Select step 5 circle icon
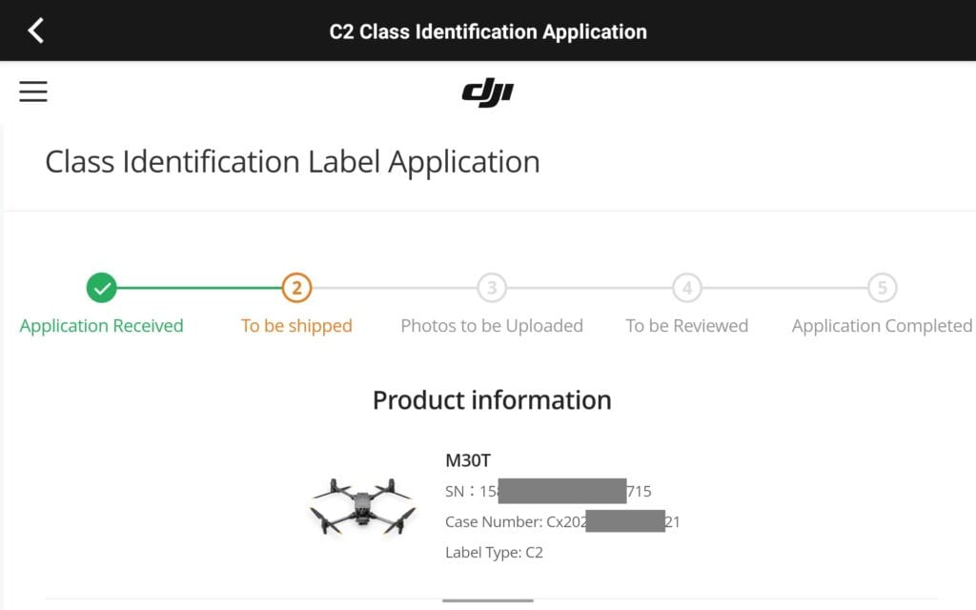Image resolution: width=976 pixels, height=610 pixels. (882, 287)
